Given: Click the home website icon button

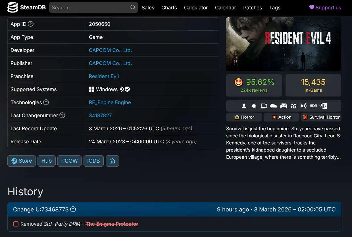Looking at the screenshot, I should click(x=112, y=161).
